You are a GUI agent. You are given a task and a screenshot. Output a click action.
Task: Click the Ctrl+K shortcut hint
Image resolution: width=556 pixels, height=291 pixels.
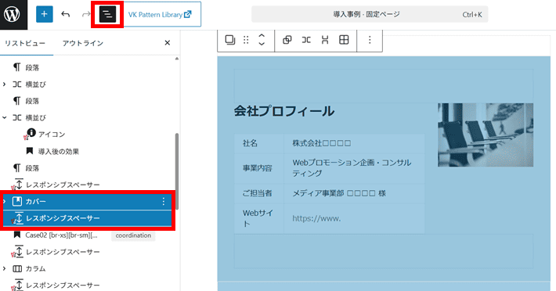coord(472,15)
